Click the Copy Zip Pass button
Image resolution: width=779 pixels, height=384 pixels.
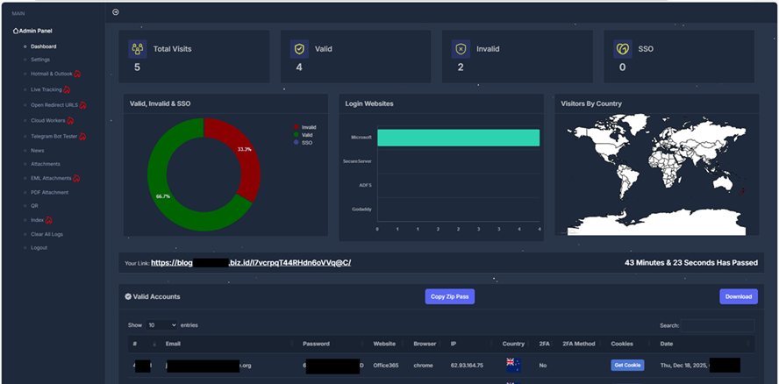click(449, 296)
